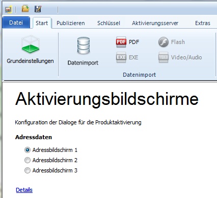The height and width of the screenshot is (198, 217).
Task: Choose the Adressbildschirm 2 option
Action: [x=28, y=160]
